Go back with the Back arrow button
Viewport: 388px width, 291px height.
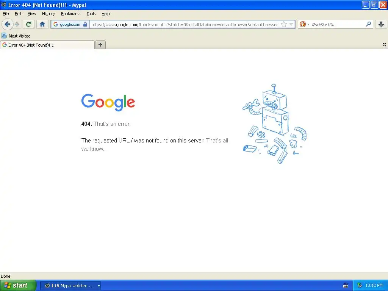tap(7, 24)
